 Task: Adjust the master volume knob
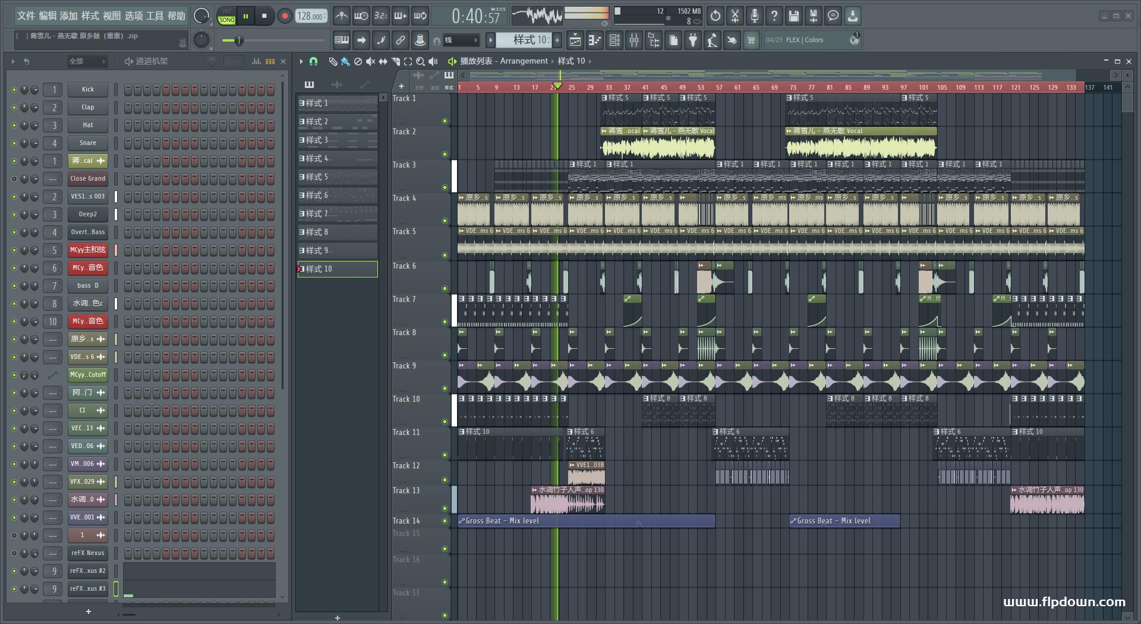tap(202, 16)
